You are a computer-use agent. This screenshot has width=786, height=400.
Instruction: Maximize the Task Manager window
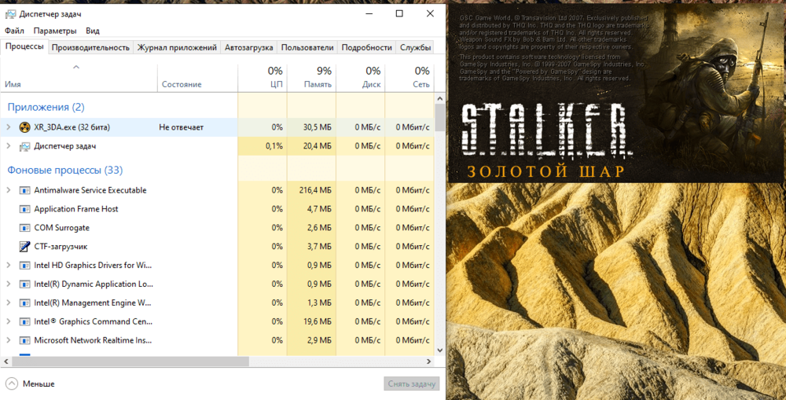[399, 13]
